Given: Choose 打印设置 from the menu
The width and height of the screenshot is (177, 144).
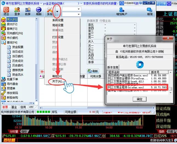Looking at the screenshot, I should tap(58, 37).
